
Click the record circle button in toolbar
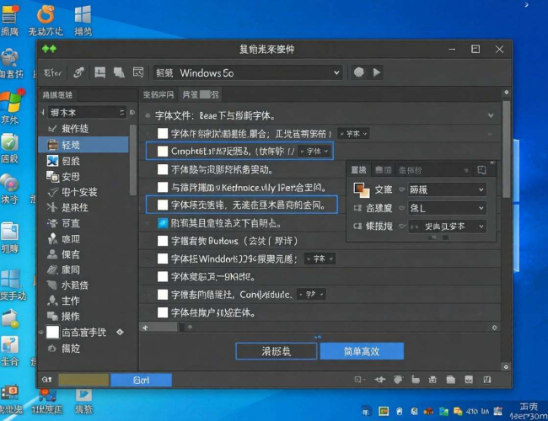pos(359,72)
